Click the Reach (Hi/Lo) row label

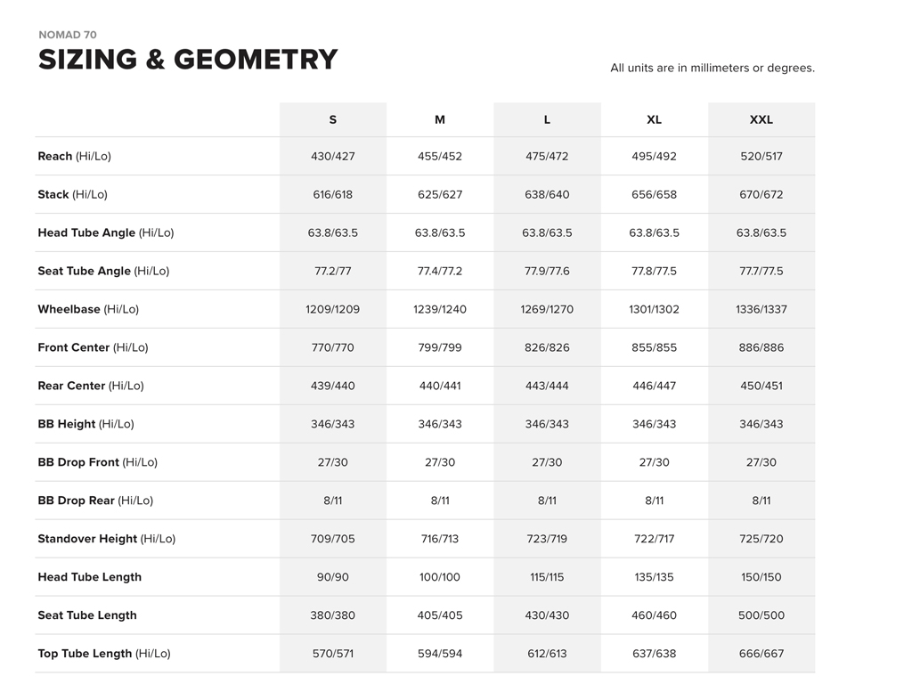[75, 156]
